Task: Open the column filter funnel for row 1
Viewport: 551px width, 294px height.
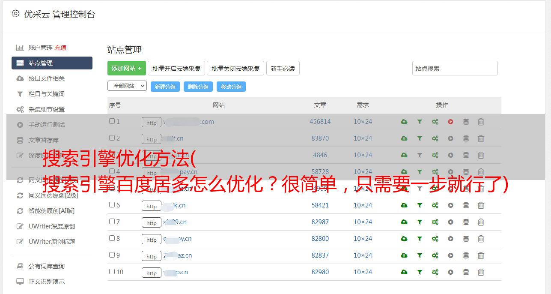Action: 420,122
